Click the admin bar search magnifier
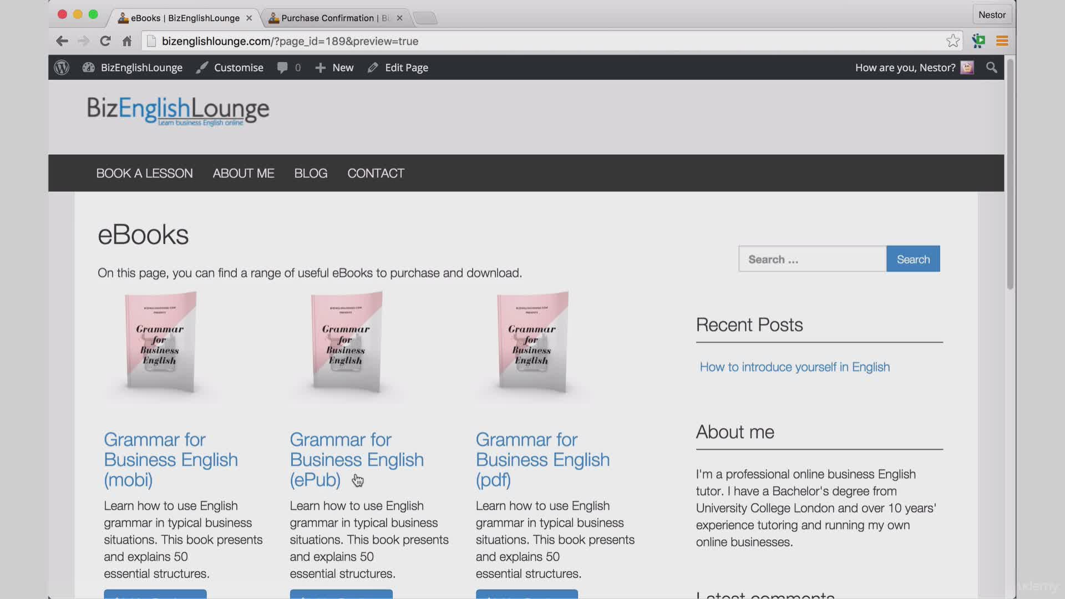The image size is (1065, 599). [992, 68]
